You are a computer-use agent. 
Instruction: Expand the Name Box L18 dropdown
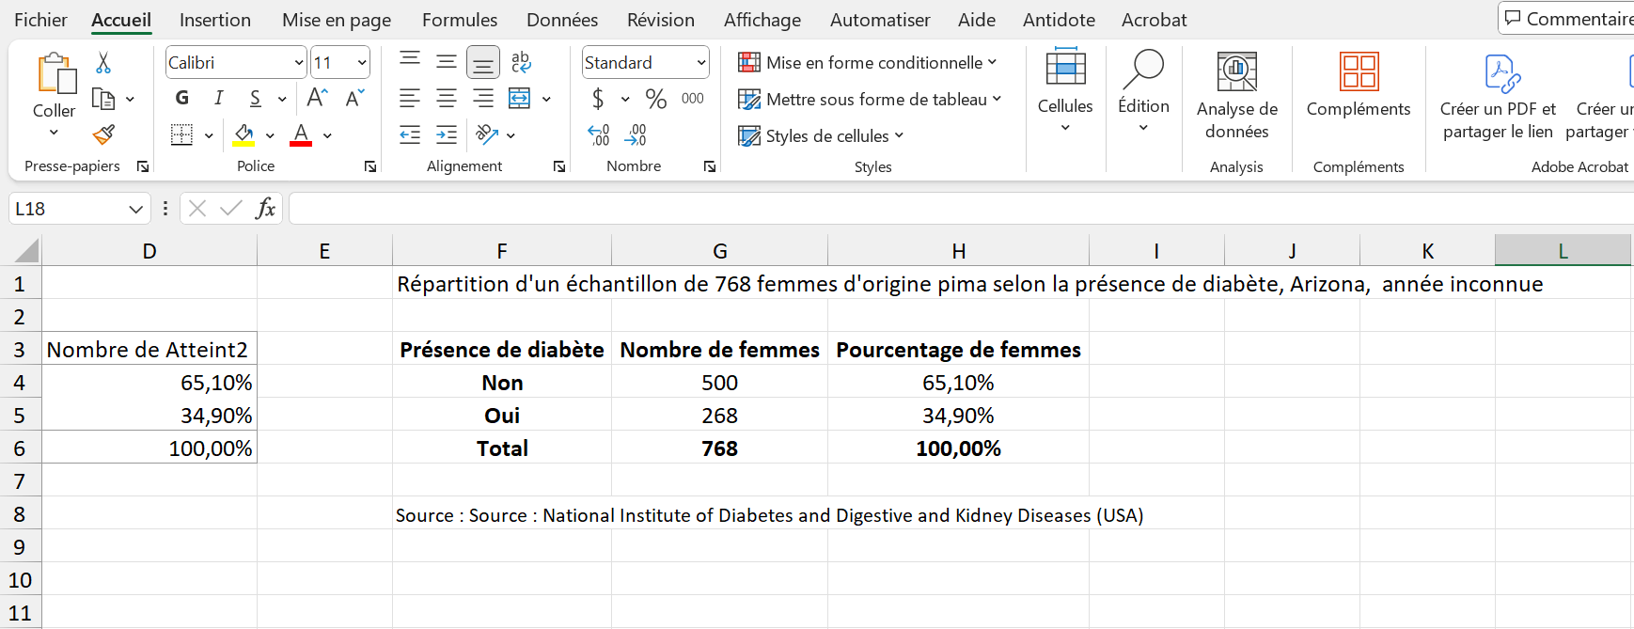[135, 209]
